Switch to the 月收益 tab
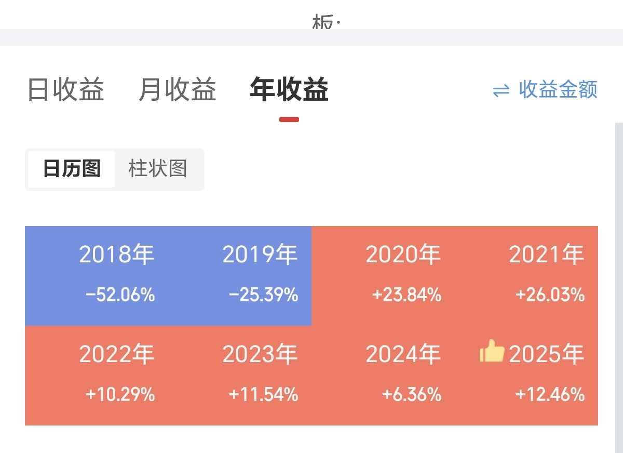Image resolution: width=623 pixels, height=453 pixels. point(177,90)
